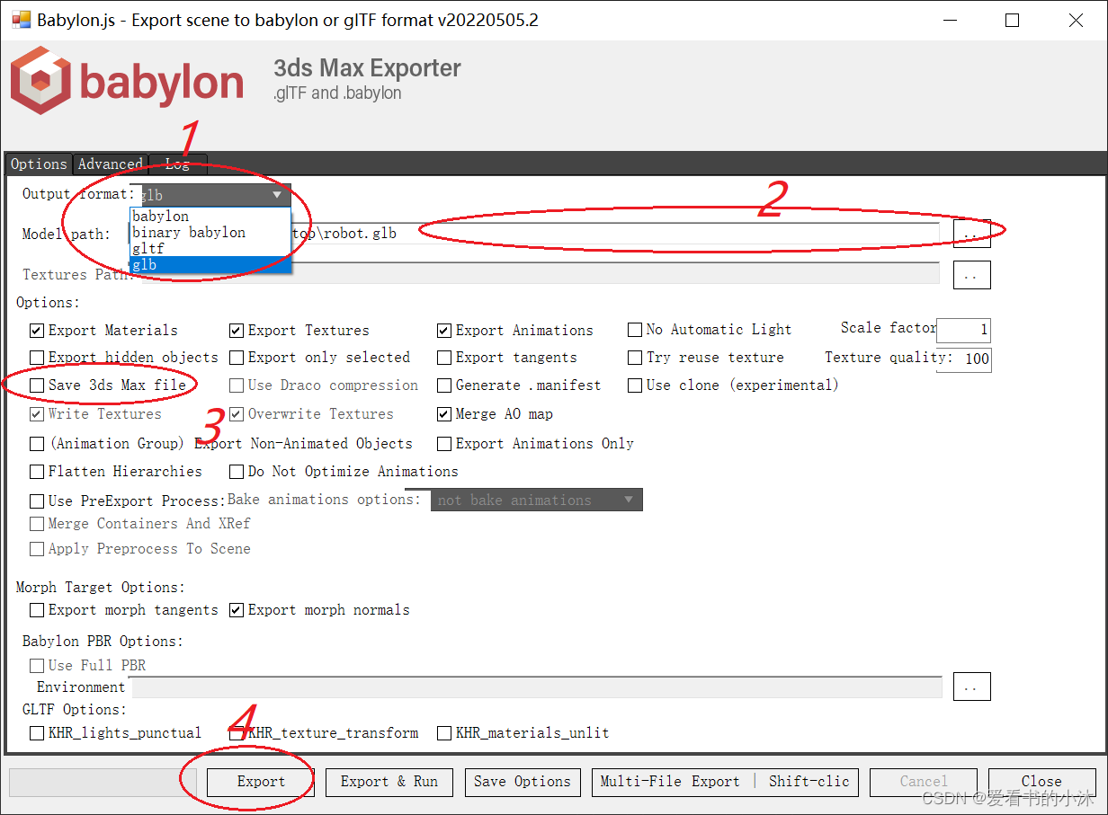
Task: Enable Use PreExport Process
Action: (x=37, y=501)
